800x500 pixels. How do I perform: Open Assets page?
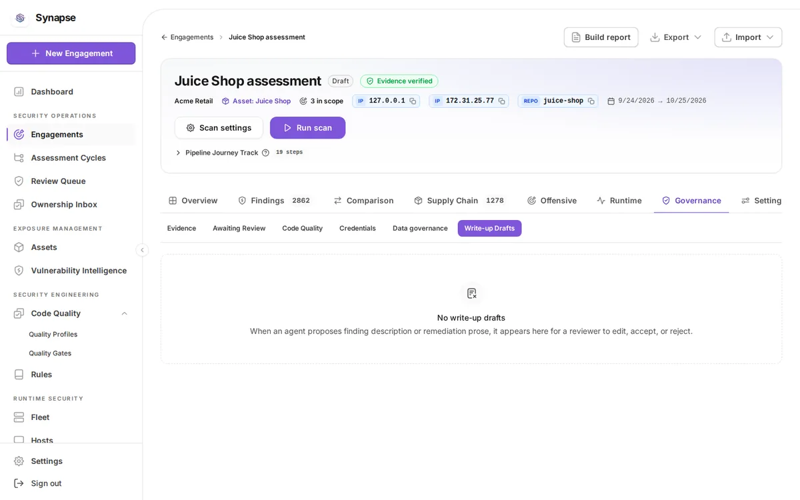71,247
